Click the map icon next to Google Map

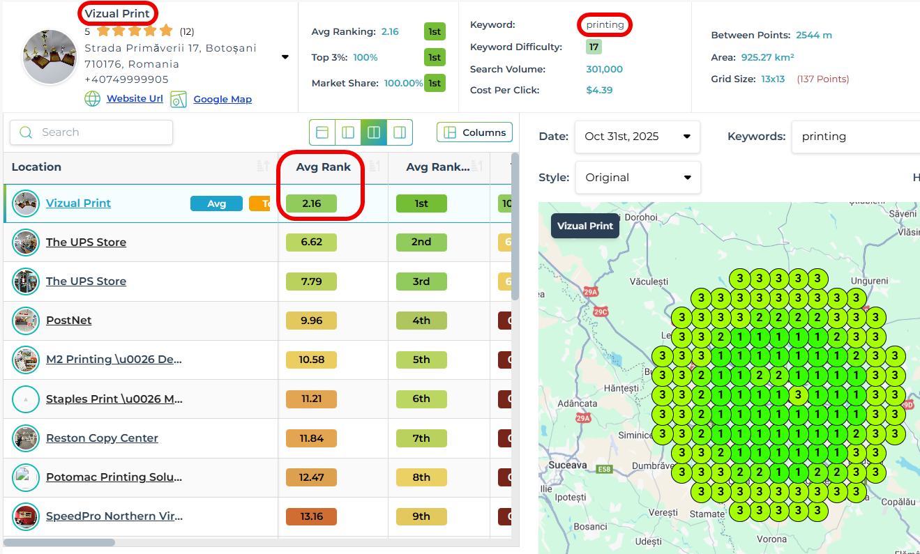pyautogui.click(x=179, y=99)
